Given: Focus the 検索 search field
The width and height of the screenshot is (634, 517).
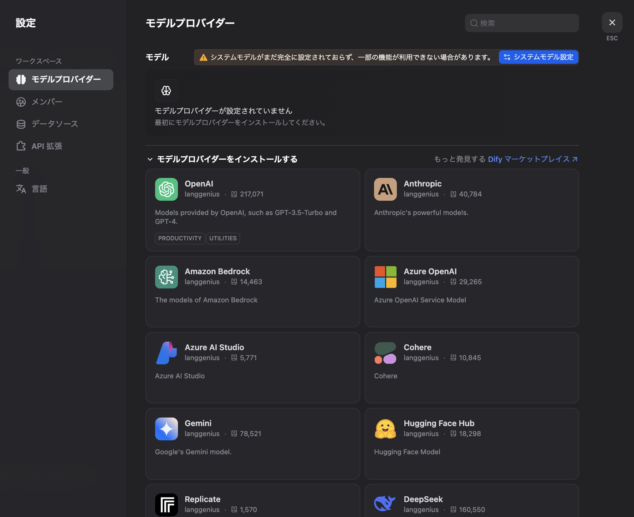Looking at the screenshot, I should click(x=522, y=23).
